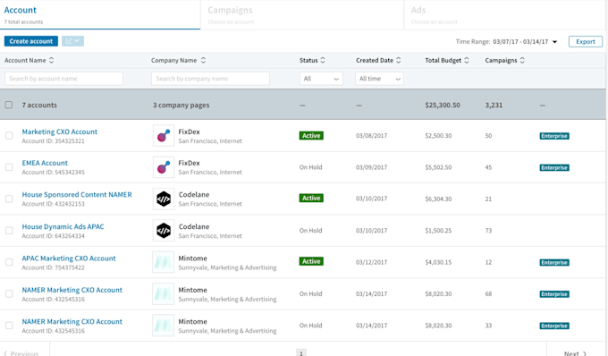Click FixDex logo in EMEA Account row
Viewport: 608px width, 356px height.
tap(164, 167)
